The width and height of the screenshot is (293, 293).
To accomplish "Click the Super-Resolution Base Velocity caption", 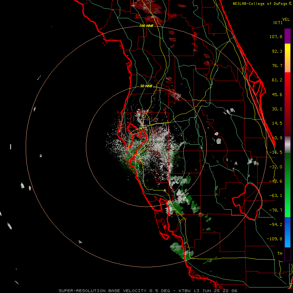I will coord(148,291).
